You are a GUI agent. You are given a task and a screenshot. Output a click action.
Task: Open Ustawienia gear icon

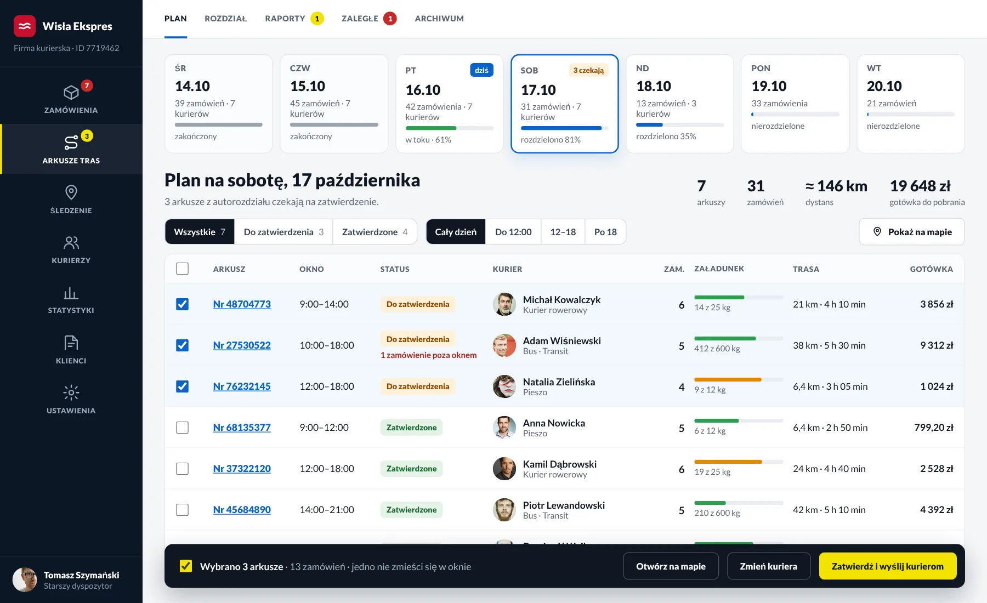tap(71, 392)
